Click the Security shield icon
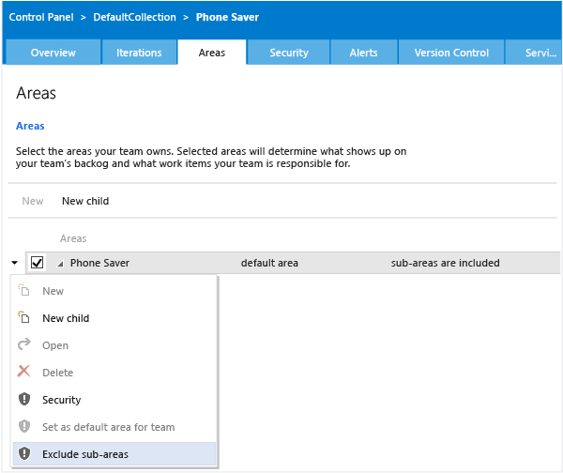563x473 pixels. point(24,399)
